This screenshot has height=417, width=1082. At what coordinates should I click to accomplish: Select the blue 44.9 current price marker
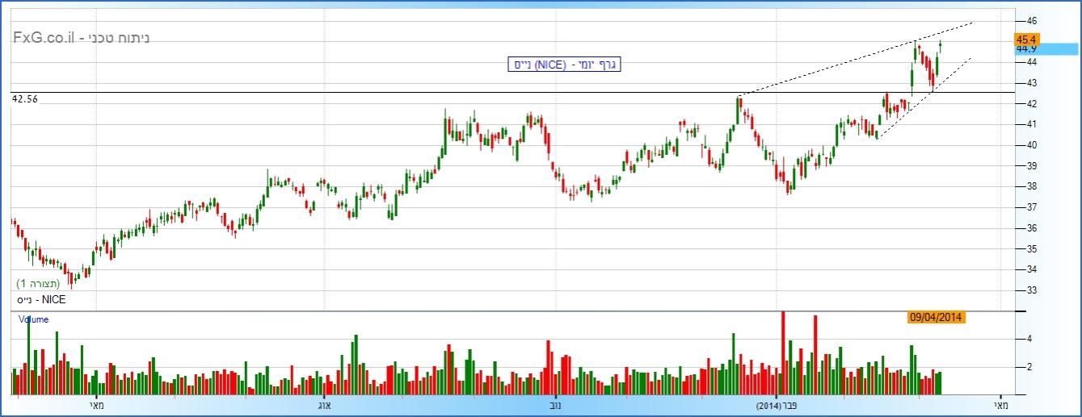click(x=1046, y=49)
